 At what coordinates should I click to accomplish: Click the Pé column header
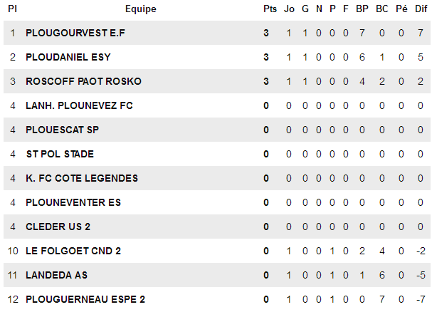click(x=401, y=9)
